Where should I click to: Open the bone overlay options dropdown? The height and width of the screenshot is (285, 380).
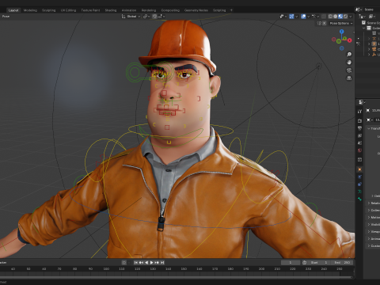coord(315,17)
